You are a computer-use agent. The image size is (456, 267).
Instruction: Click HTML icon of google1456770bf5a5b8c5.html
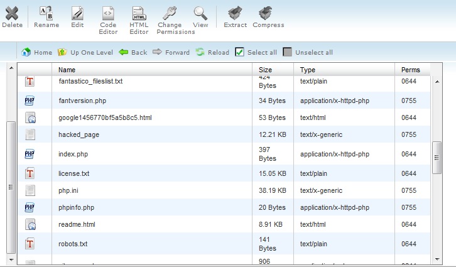point(30,117)
